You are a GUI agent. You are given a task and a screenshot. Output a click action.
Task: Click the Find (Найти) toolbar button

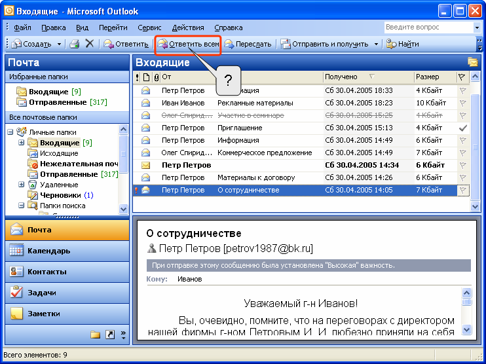403,44
